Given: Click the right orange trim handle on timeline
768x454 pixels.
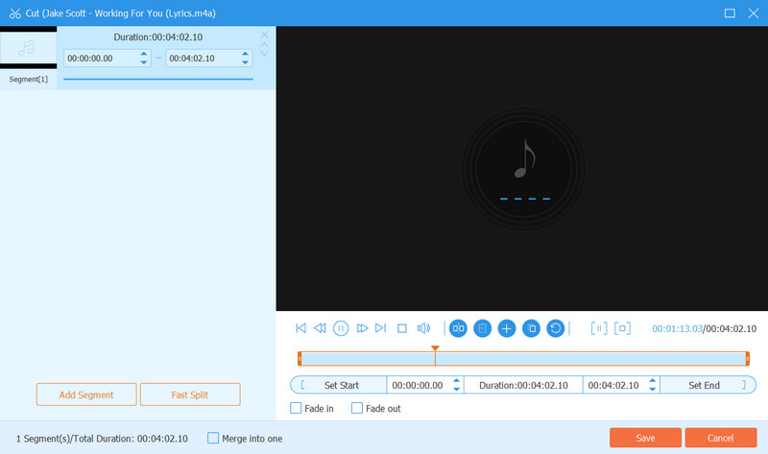Looking at the screenshot, I should (x=748, y=359).
